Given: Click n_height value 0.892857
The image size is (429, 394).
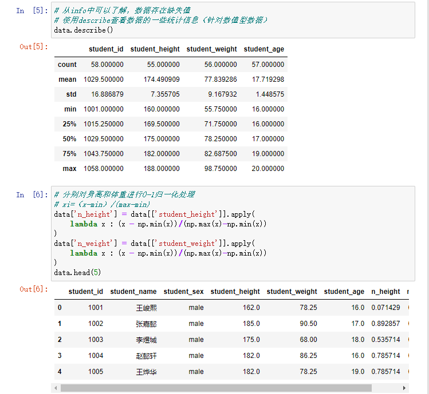Looking at the screenshot, I should coord(385,324).
